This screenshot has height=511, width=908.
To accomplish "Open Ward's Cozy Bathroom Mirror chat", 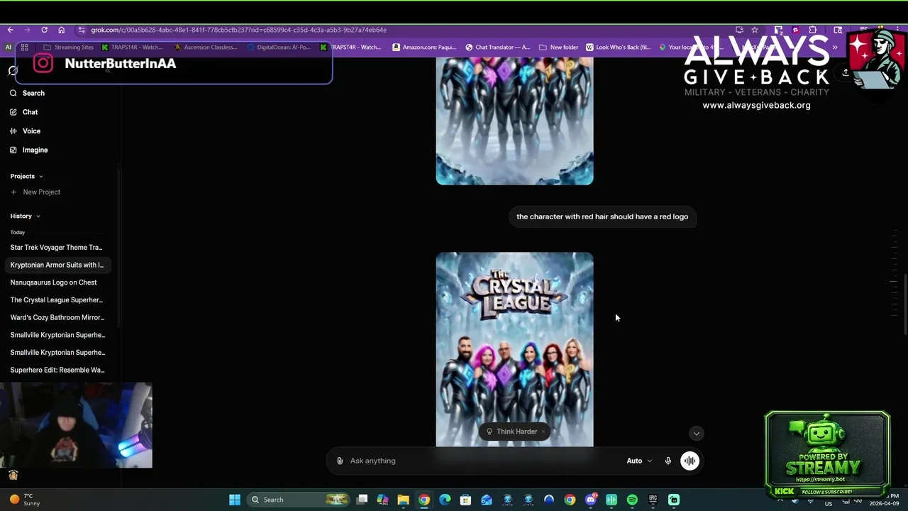I will pos(57,317).
